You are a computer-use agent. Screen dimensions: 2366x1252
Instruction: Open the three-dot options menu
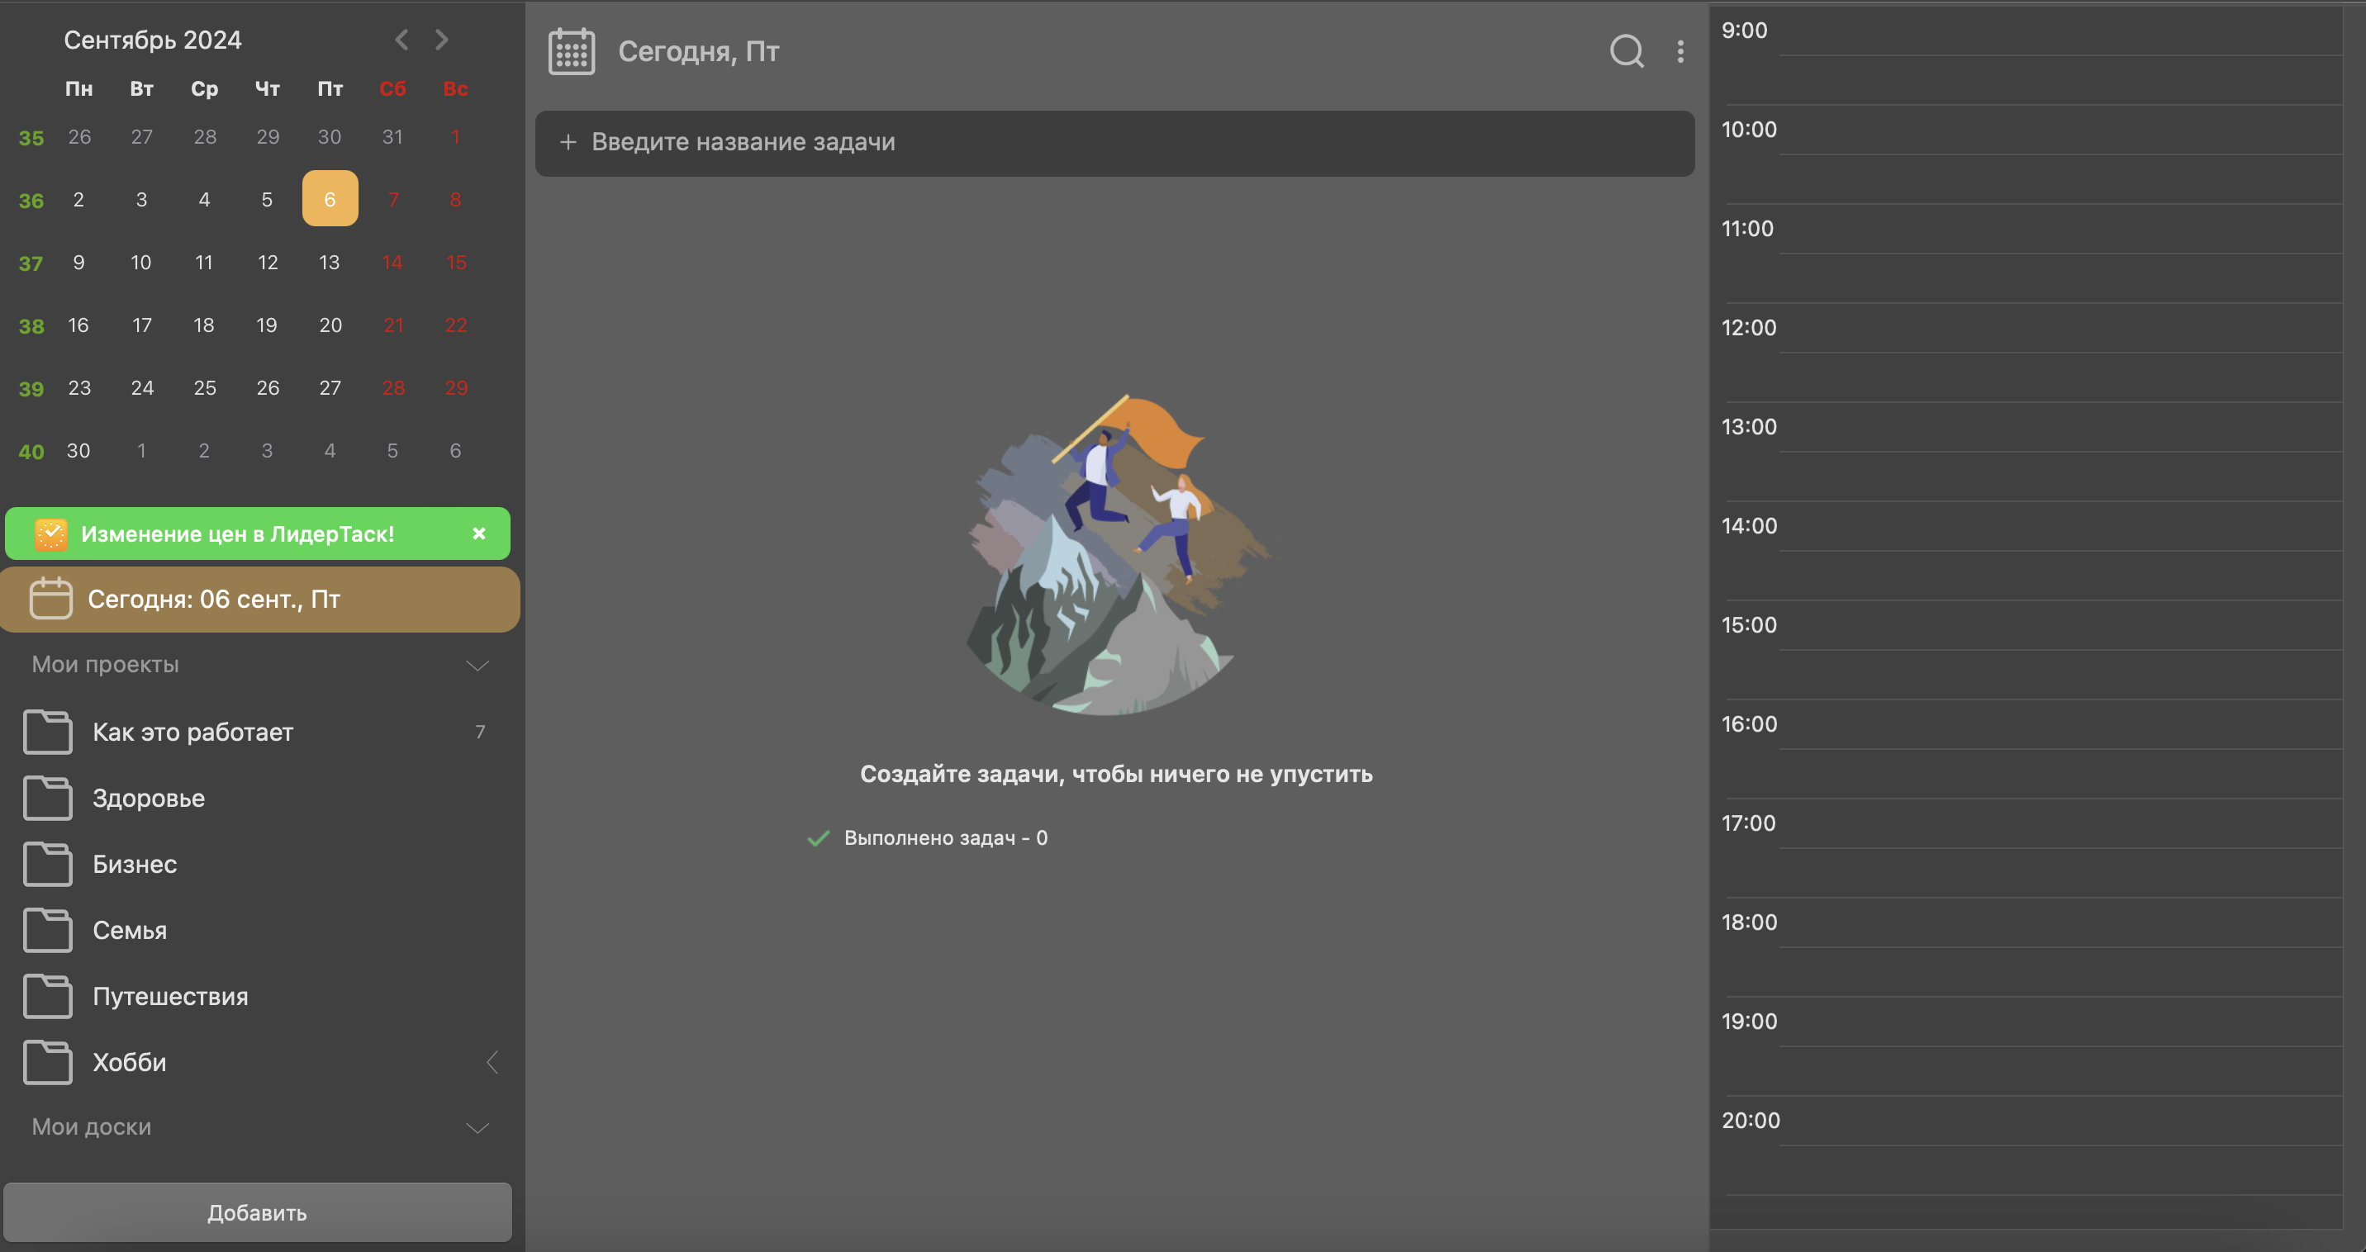[x=1679, y=51]
